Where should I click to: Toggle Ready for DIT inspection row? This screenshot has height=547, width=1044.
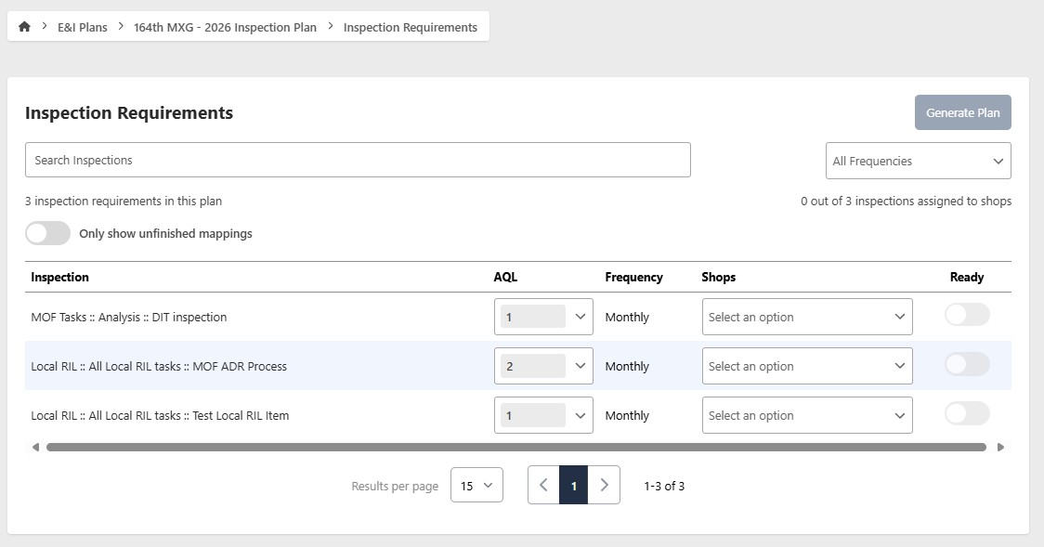coord(967,315)
